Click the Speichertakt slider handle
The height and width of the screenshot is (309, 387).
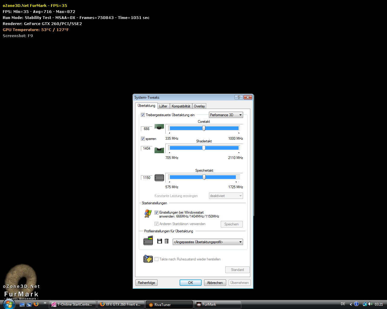(204, 177)
